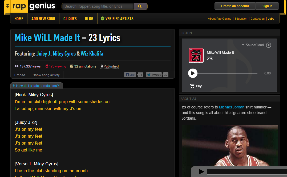Select the Embed tab
Screen dimensions: 287x177
pyautogui.click(x=20, y=75)
